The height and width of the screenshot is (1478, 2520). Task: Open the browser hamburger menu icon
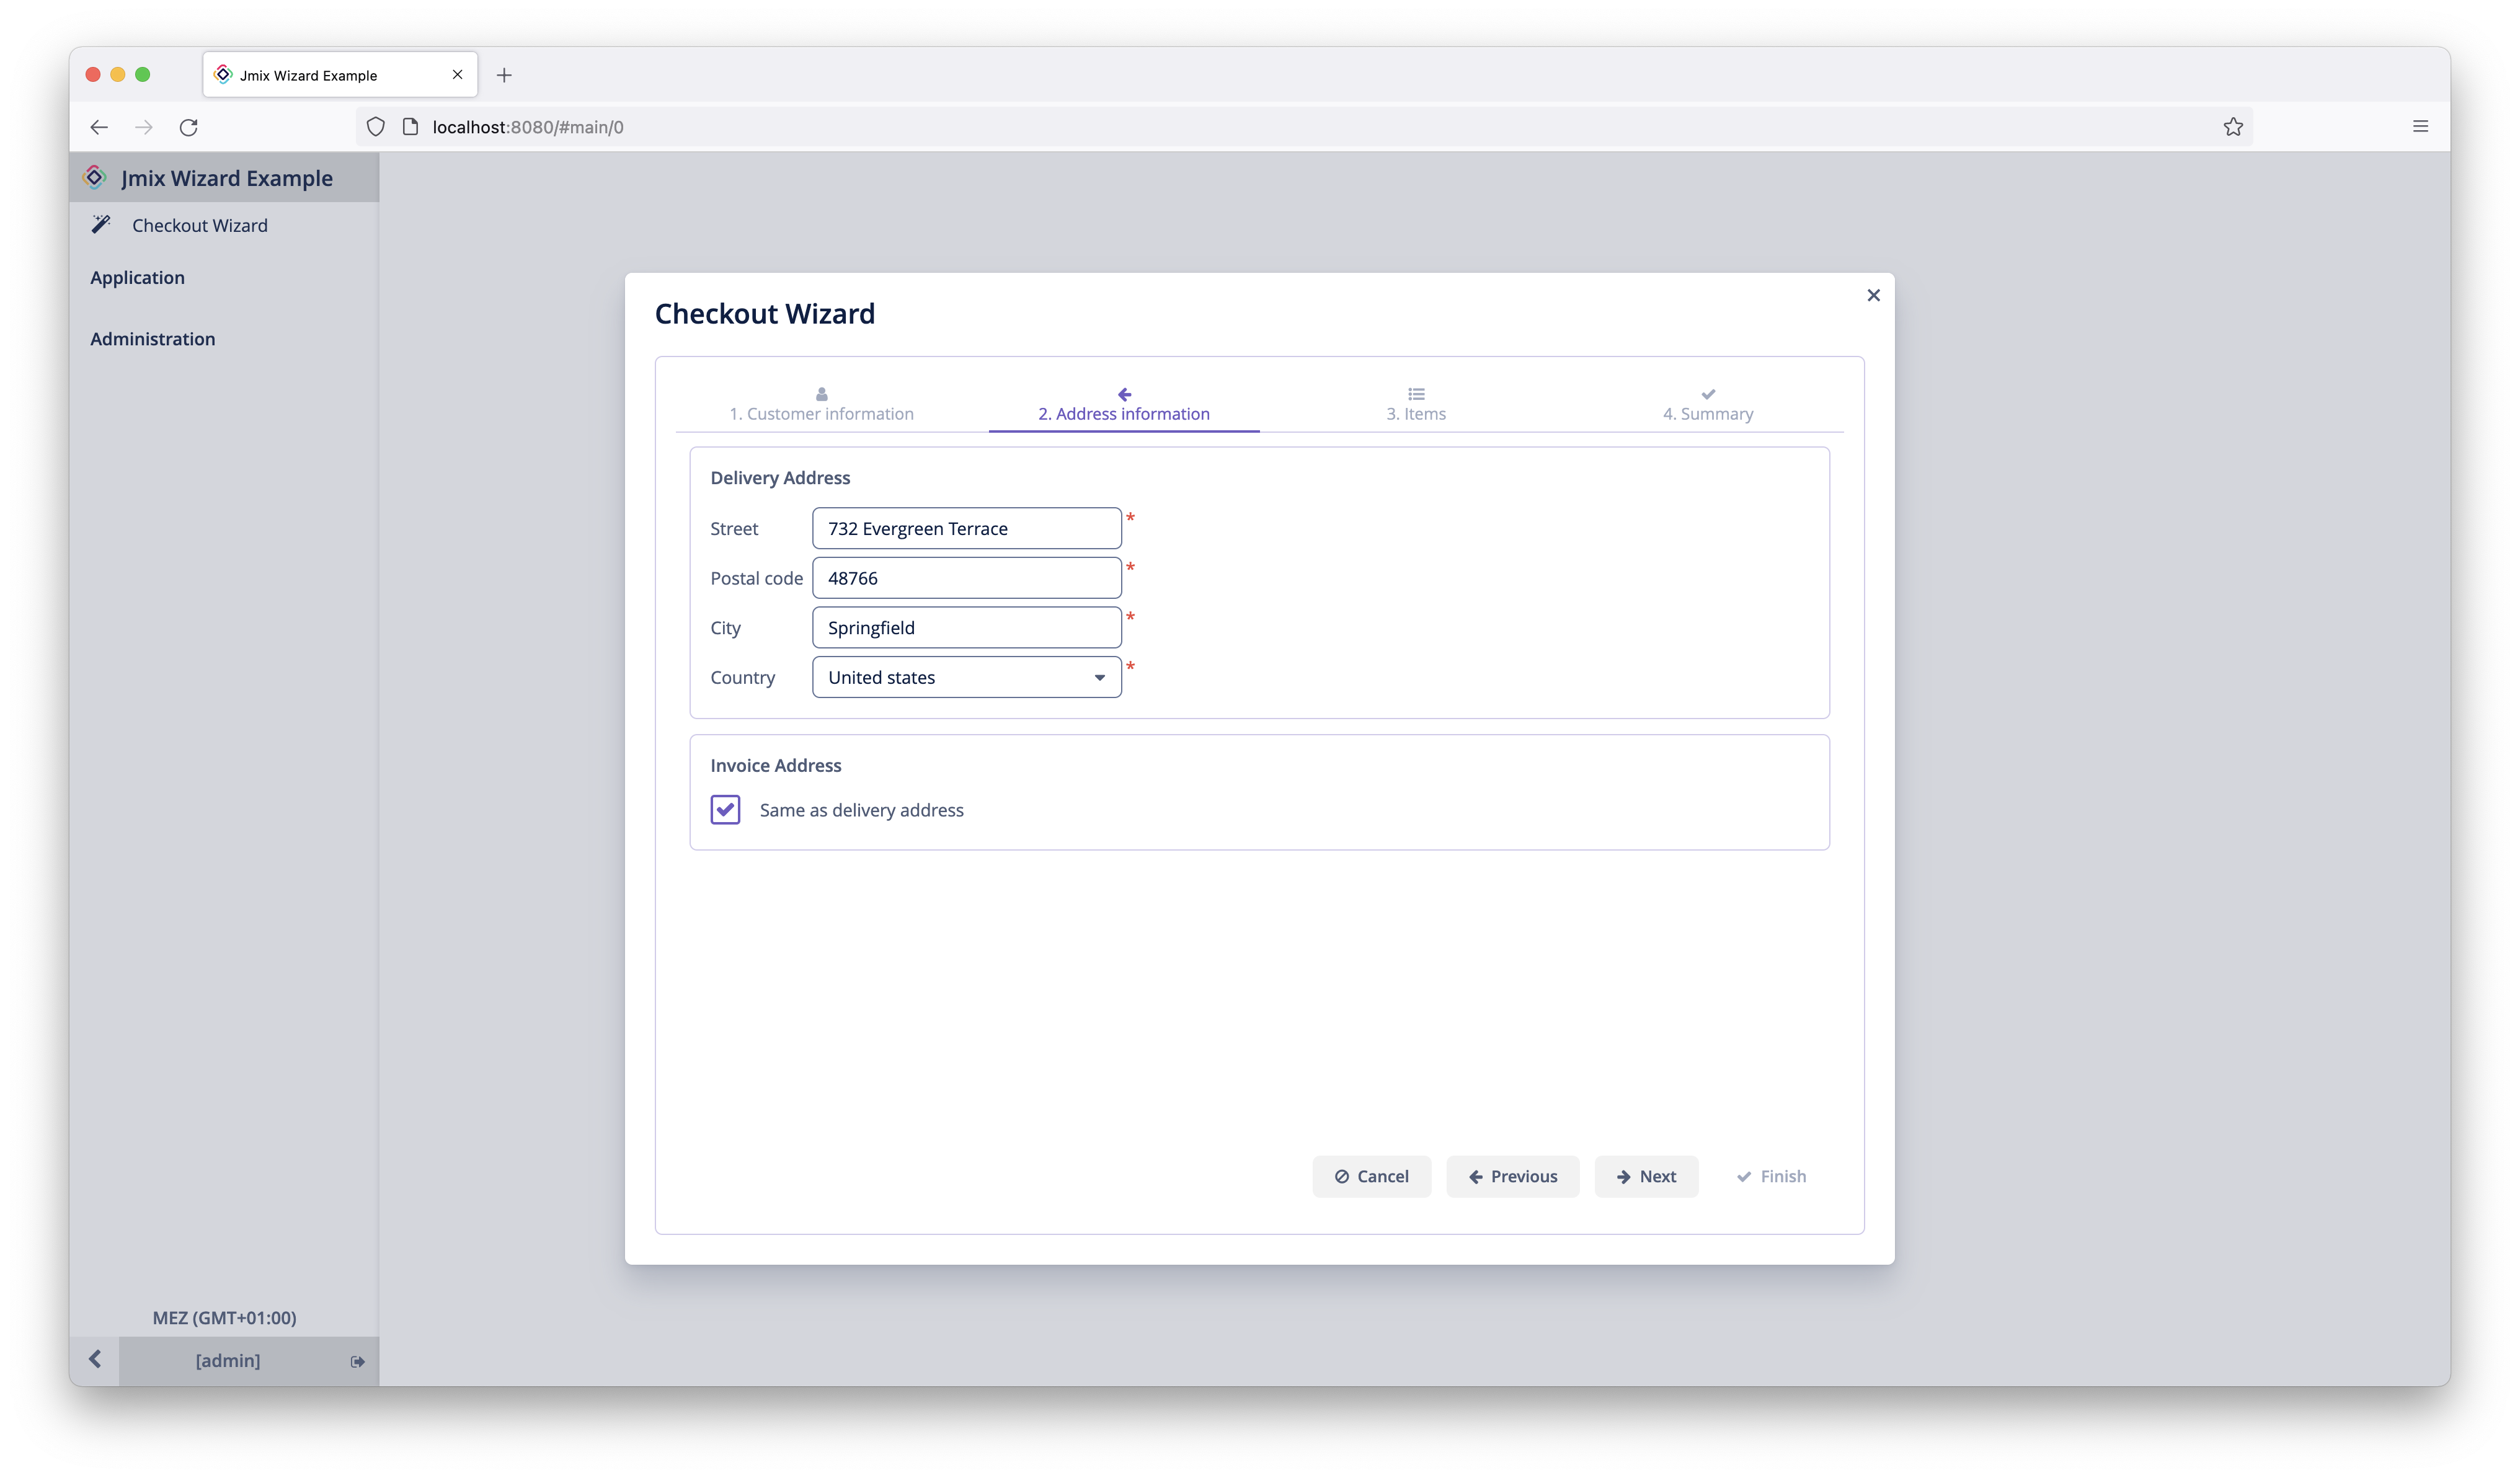[x=2420, y=127]
